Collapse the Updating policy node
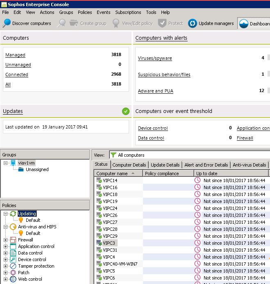 point(6,214)
